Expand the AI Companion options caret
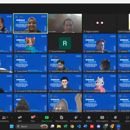 81,118
